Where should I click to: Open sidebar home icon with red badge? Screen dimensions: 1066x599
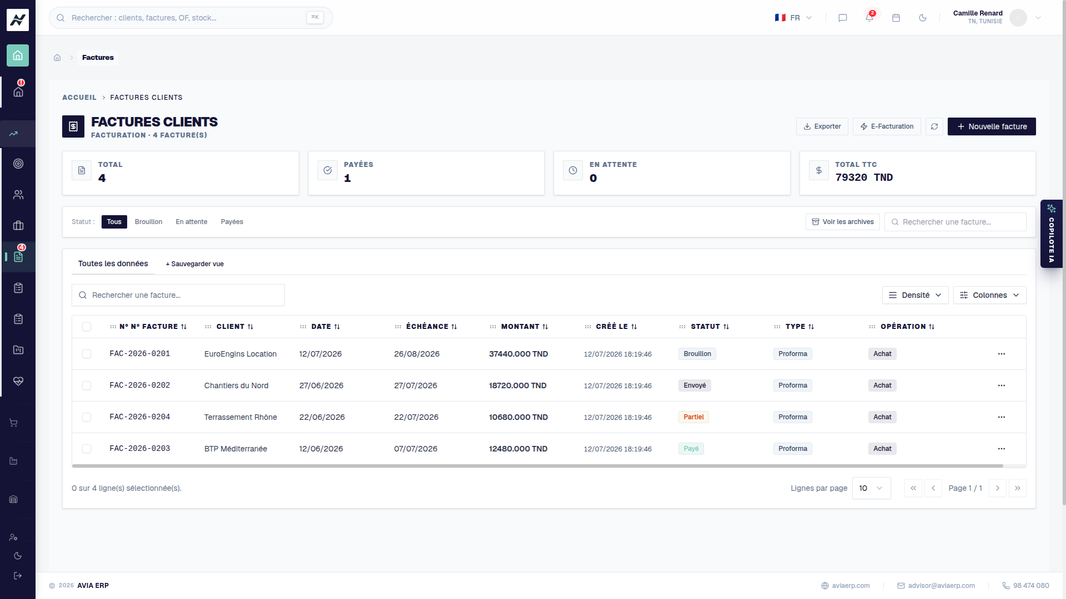pyautogui.click(x=18, y=92)
